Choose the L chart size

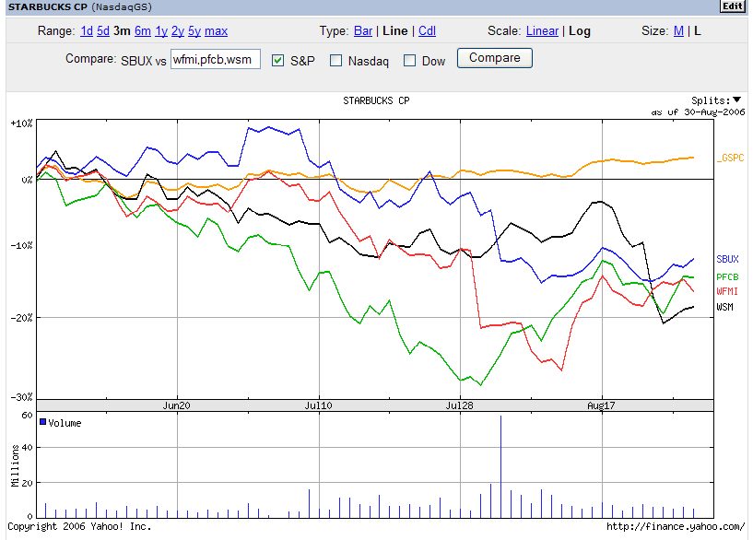pyautogui.click(x=698, y=31)
